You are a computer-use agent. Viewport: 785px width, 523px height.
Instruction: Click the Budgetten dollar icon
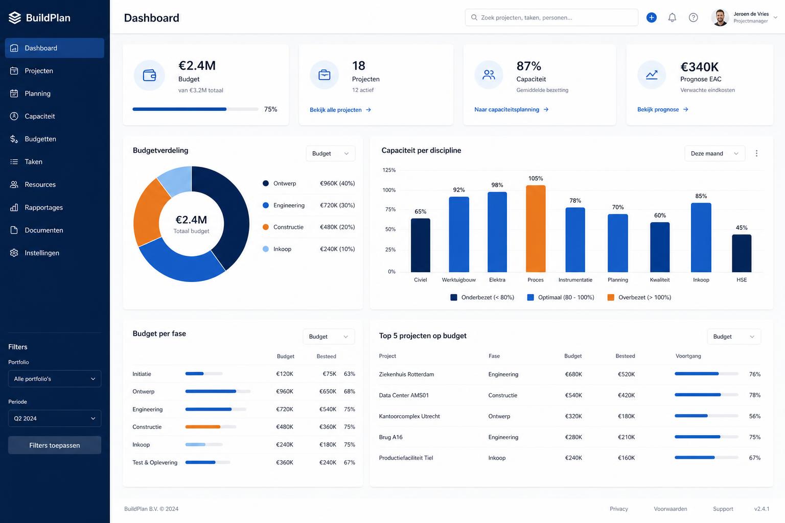pyautogui.click(x=14, y=139)
